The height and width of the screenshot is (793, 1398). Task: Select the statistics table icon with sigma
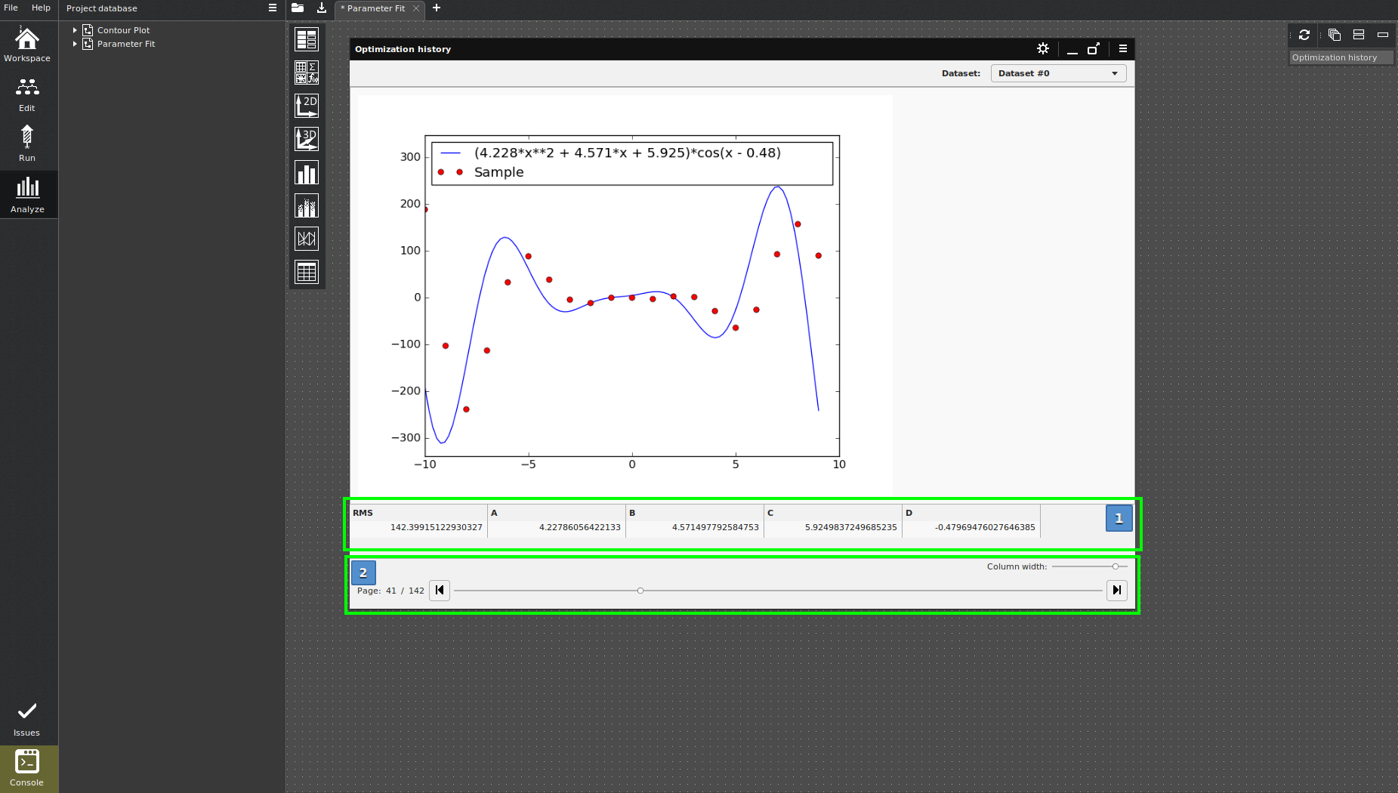tap(307, 73)
